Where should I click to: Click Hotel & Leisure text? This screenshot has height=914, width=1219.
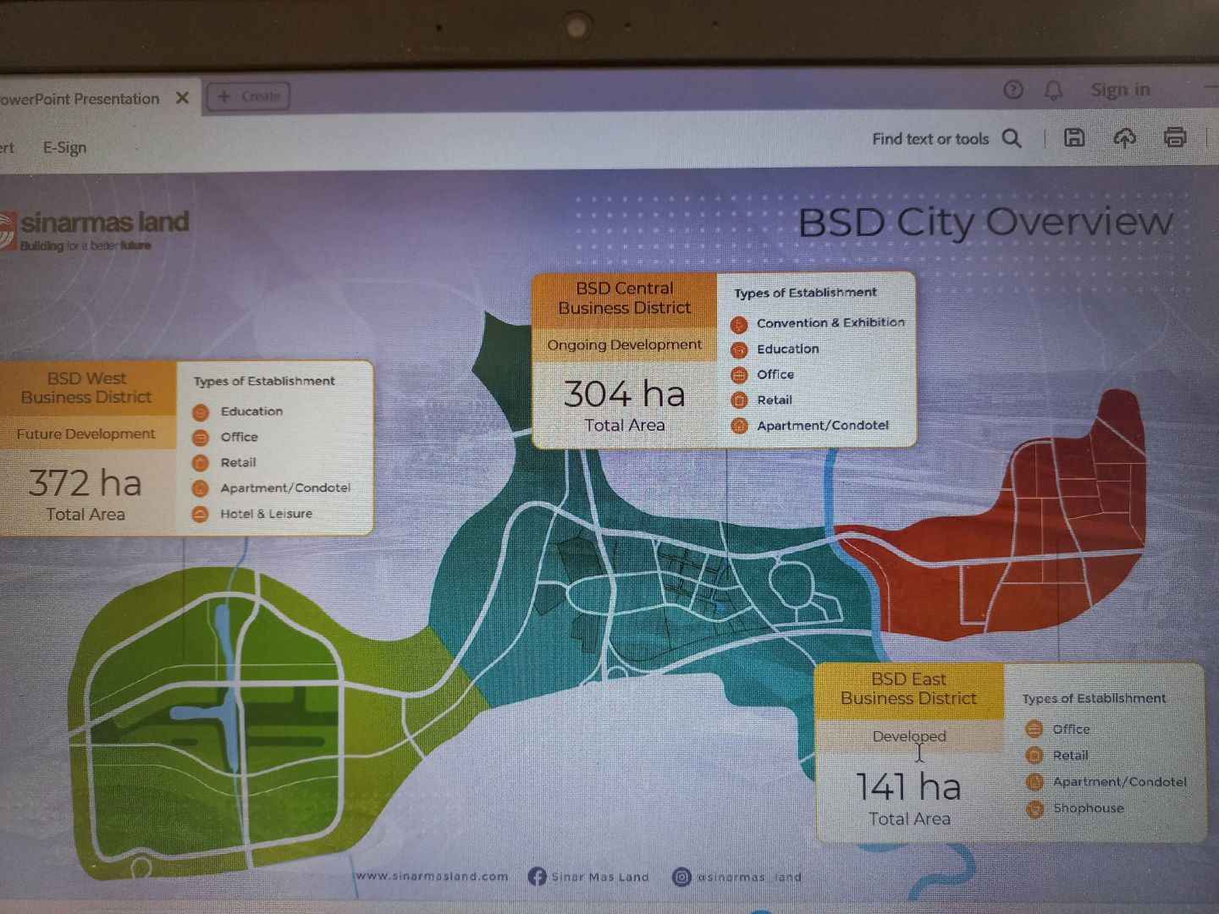[266, 514]
